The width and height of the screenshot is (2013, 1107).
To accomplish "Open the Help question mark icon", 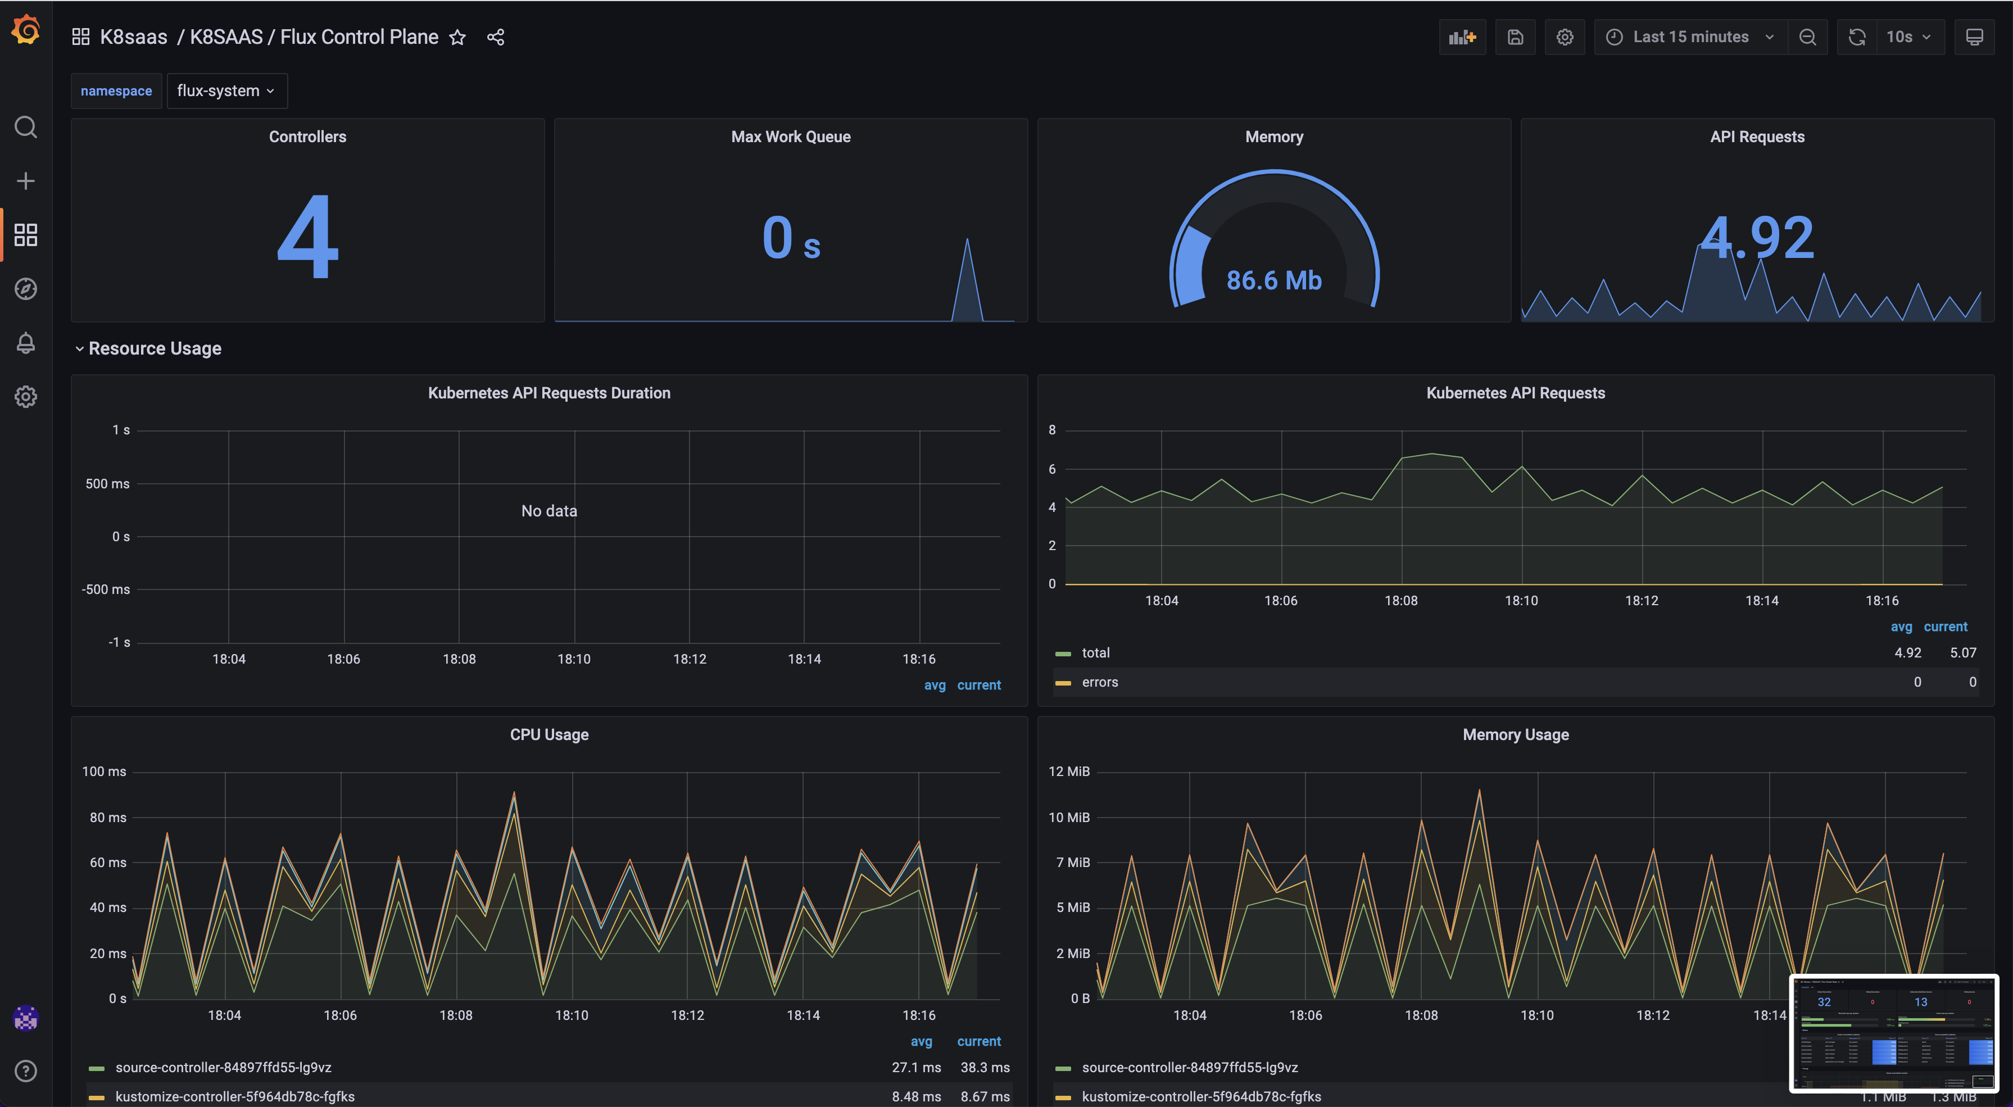I will tap(26, 1071).
